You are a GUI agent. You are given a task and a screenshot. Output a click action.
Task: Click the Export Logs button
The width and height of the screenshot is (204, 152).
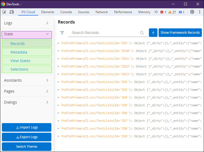click(27, 137)
